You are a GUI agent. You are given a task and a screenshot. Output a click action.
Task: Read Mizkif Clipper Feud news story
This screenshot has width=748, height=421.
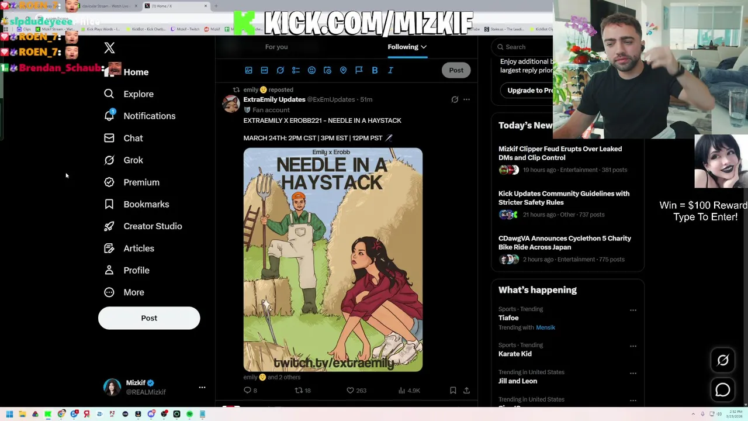pyautogui.click(x=560, y=153)
